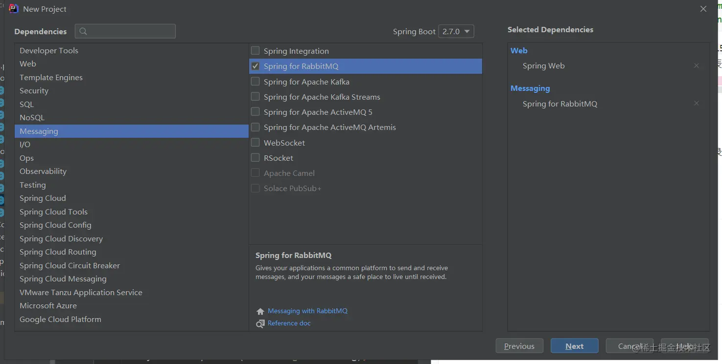This screenshot has height=364, width=722.
Task: Select the Spring Cloud Circuit Breaker category
Action: pyautogui.click(x=132, y=265)
